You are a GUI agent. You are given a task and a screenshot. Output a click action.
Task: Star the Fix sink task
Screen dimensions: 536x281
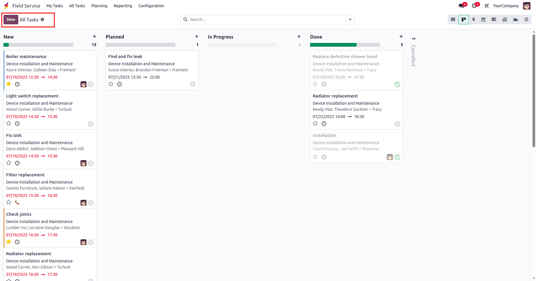9,163
